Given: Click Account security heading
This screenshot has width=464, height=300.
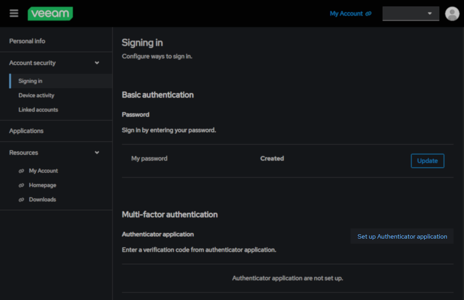Looking at the screenshot, I should 32,63.
